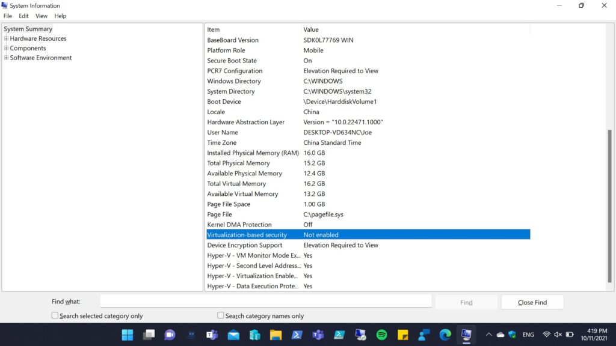This screenshot has height=346, width=616.
Task: Open the View menu
Action: point(42,16)
